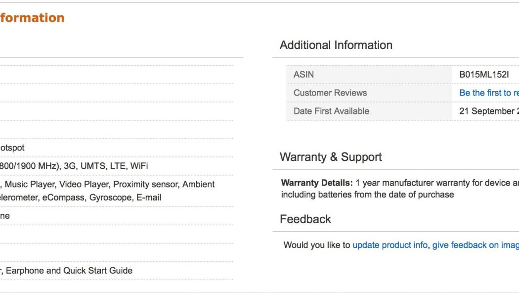Click the 'Would you like to' text
This screenshot has width=519, height=297.
click(x=316, y=245)
